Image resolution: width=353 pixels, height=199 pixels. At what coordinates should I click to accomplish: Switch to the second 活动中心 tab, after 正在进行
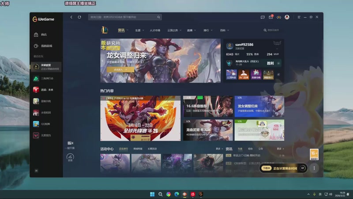click(x=138, y=149)
